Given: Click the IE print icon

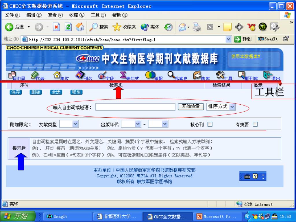Looking at the screenshot, I should 197,27.
